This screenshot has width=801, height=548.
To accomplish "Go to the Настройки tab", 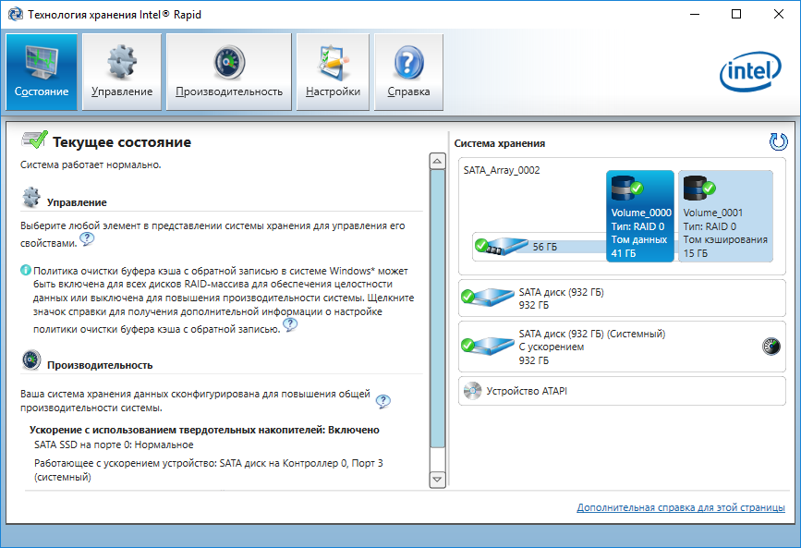I will click(x=333, y=72).
